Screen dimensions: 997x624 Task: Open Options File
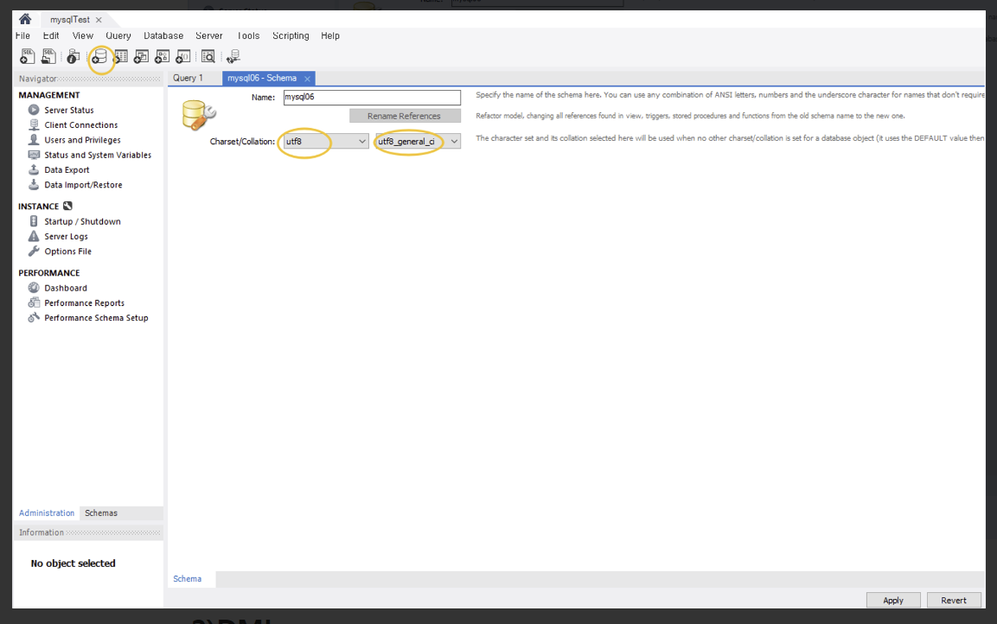pos(67,251)
